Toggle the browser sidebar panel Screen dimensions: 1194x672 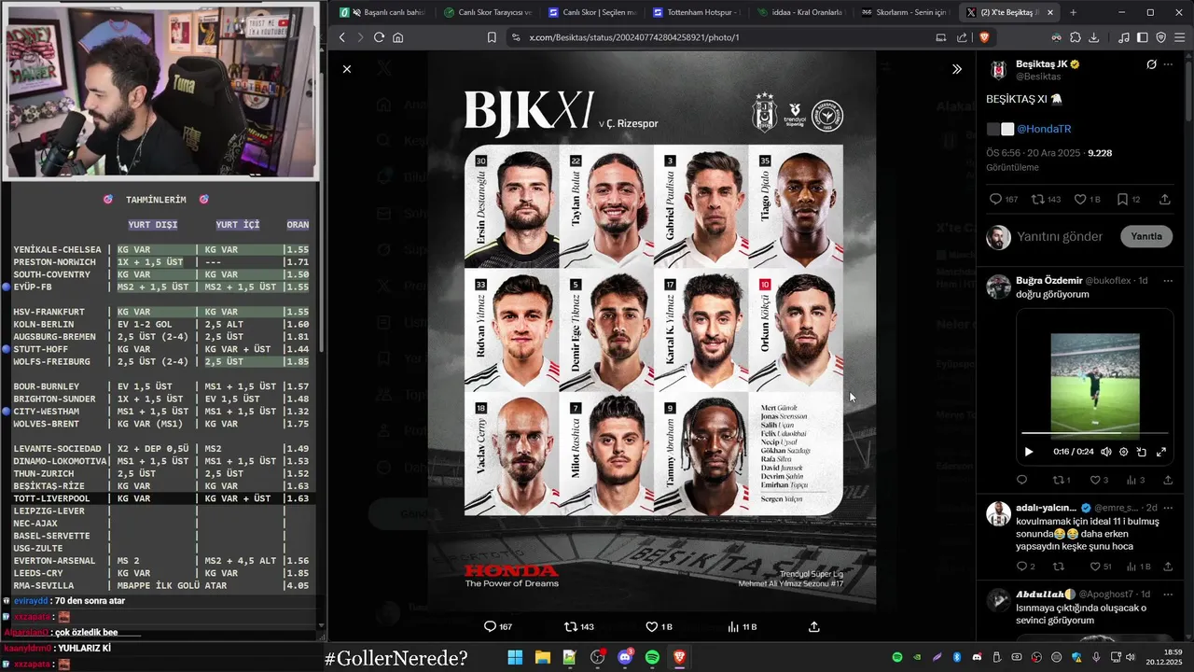1143,37
